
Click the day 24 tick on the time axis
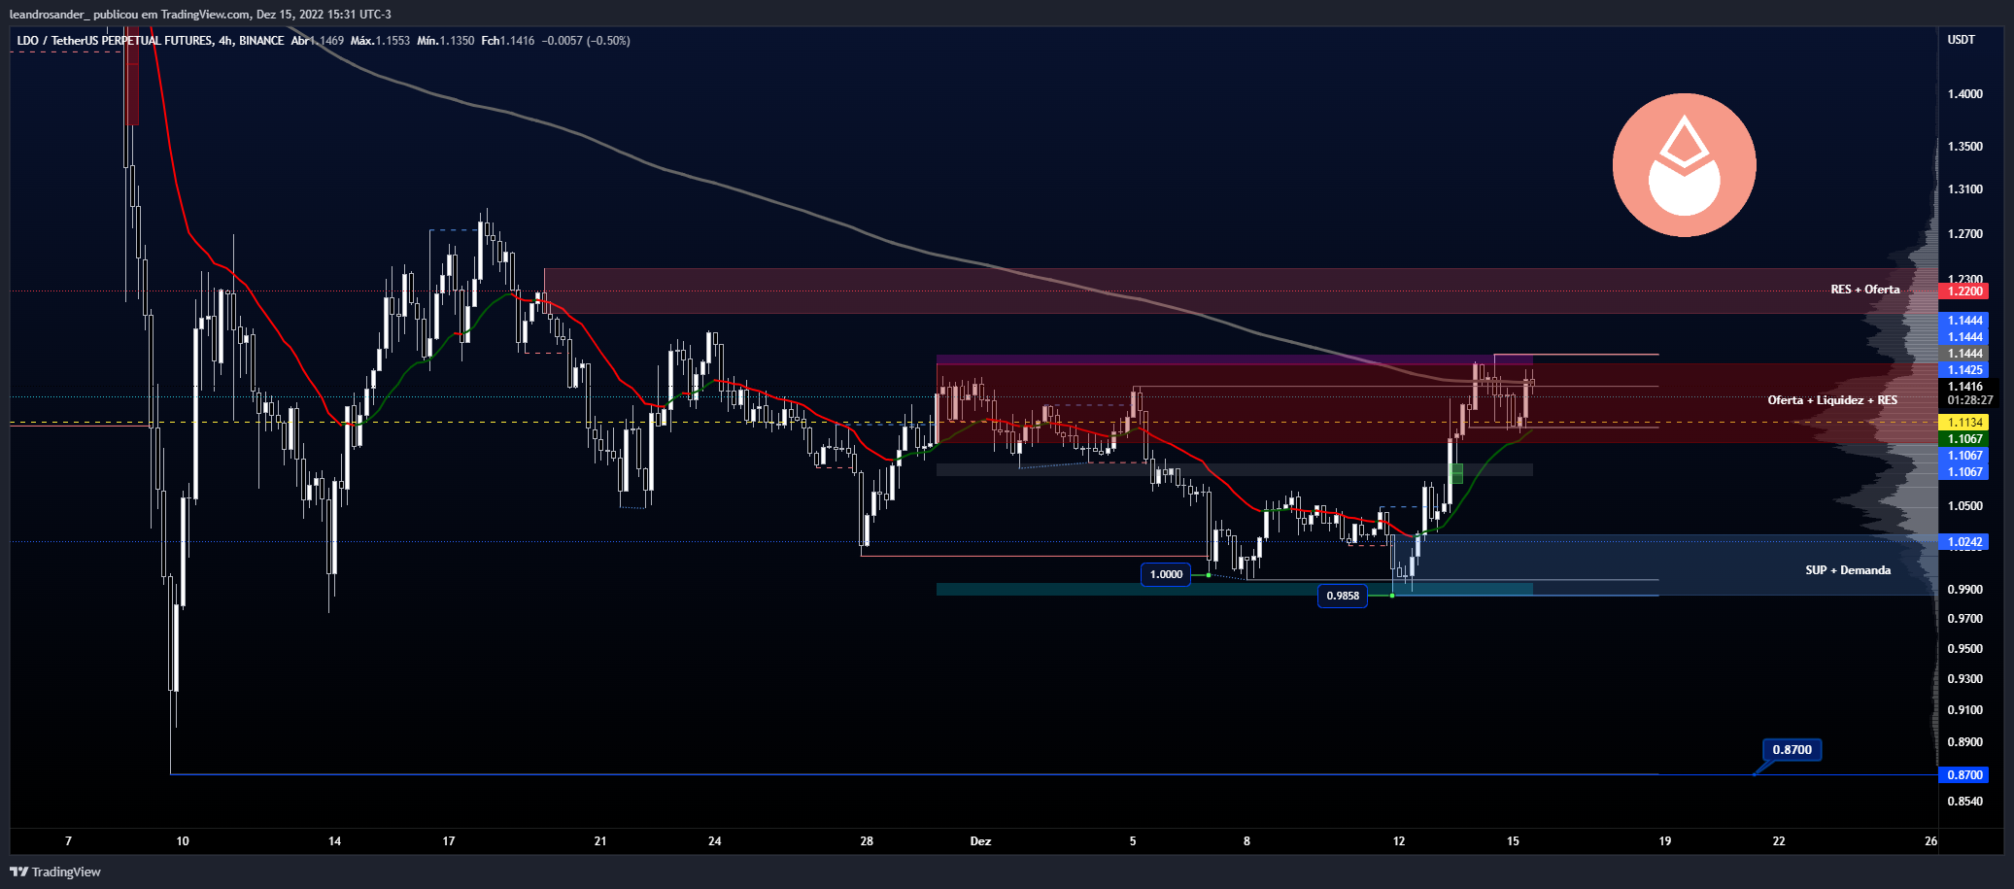[715, 841]
